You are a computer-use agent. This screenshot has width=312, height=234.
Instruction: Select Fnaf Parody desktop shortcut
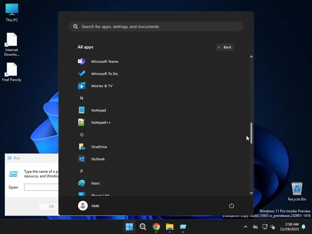coord(12,72)
